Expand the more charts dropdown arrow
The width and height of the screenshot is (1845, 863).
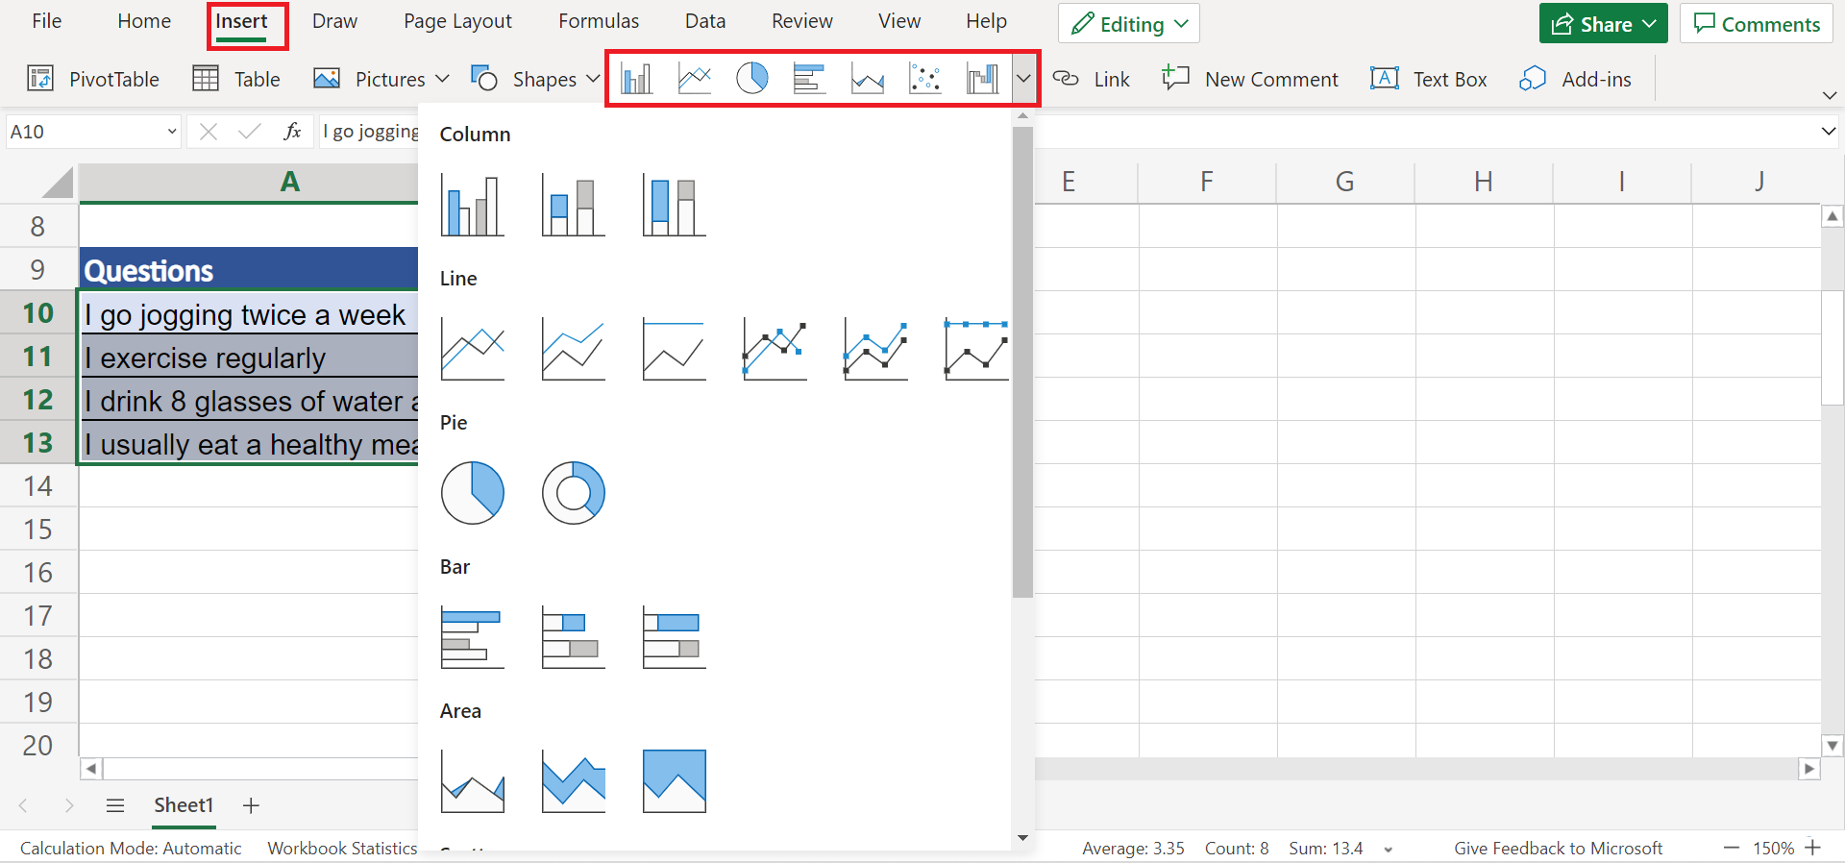pyautogui.click(x=1024, y=79)
